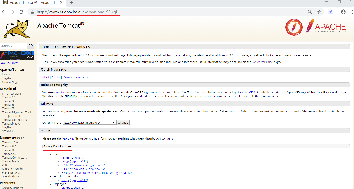Open Tomcat Migration Tool for Jakarta EE
354x189 pixels.
click(16, 114)
